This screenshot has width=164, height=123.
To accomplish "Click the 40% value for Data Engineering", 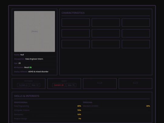I will pyautogui.click(x=79, y=106).
